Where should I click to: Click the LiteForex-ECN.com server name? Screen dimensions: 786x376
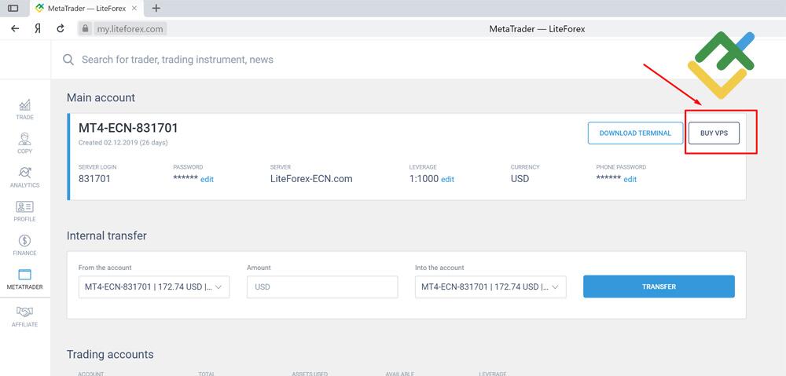point(311,179)
